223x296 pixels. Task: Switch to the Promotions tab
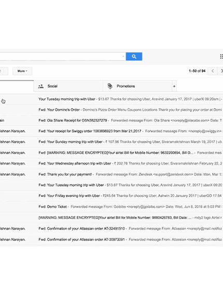click(x=137, y=86)
